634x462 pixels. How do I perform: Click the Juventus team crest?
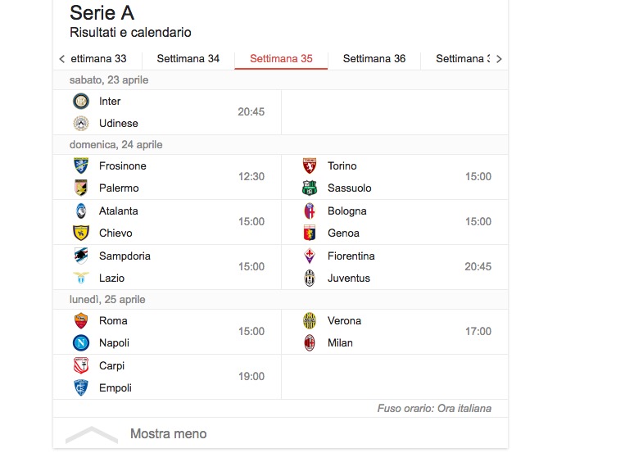(309, 279)
